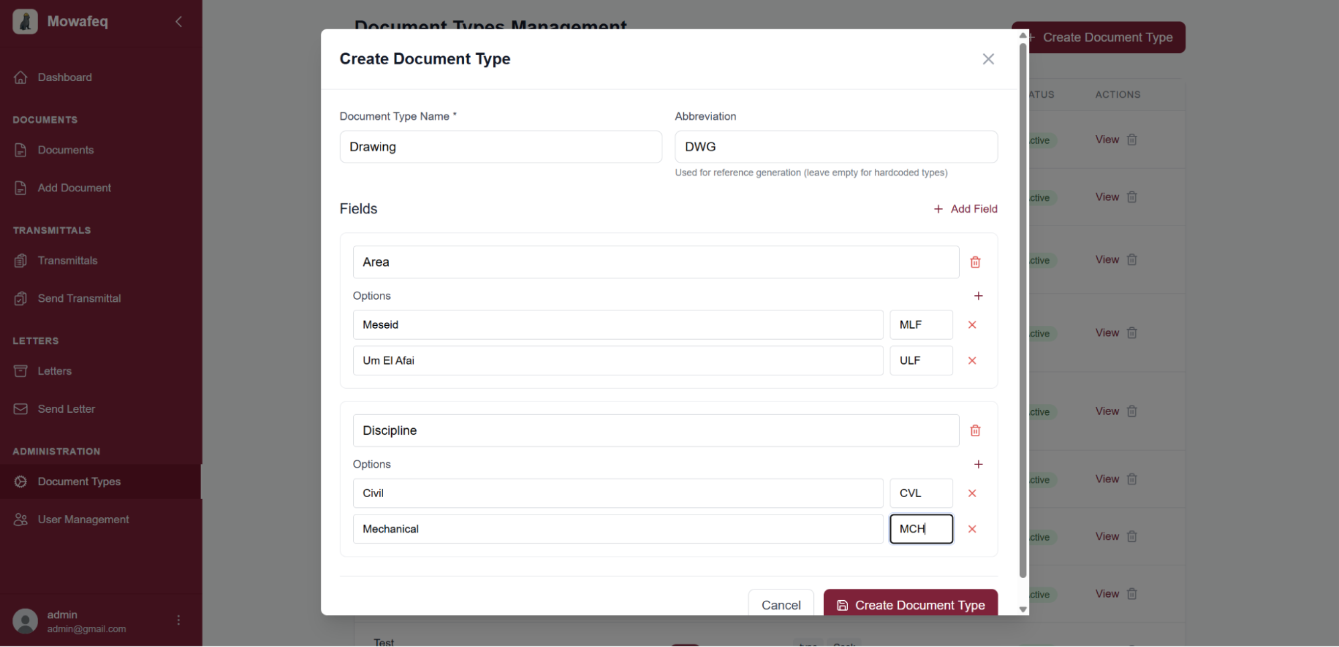The image size is (1339, 647).
Task: Close the Create Document Type dialog
Action: pyautogui.click(x=988, y=59)
